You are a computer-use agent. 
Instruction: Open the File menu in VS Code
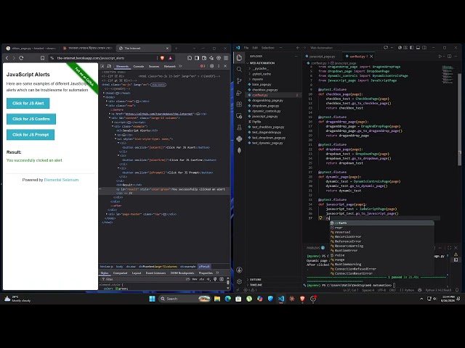click(246, 48)
